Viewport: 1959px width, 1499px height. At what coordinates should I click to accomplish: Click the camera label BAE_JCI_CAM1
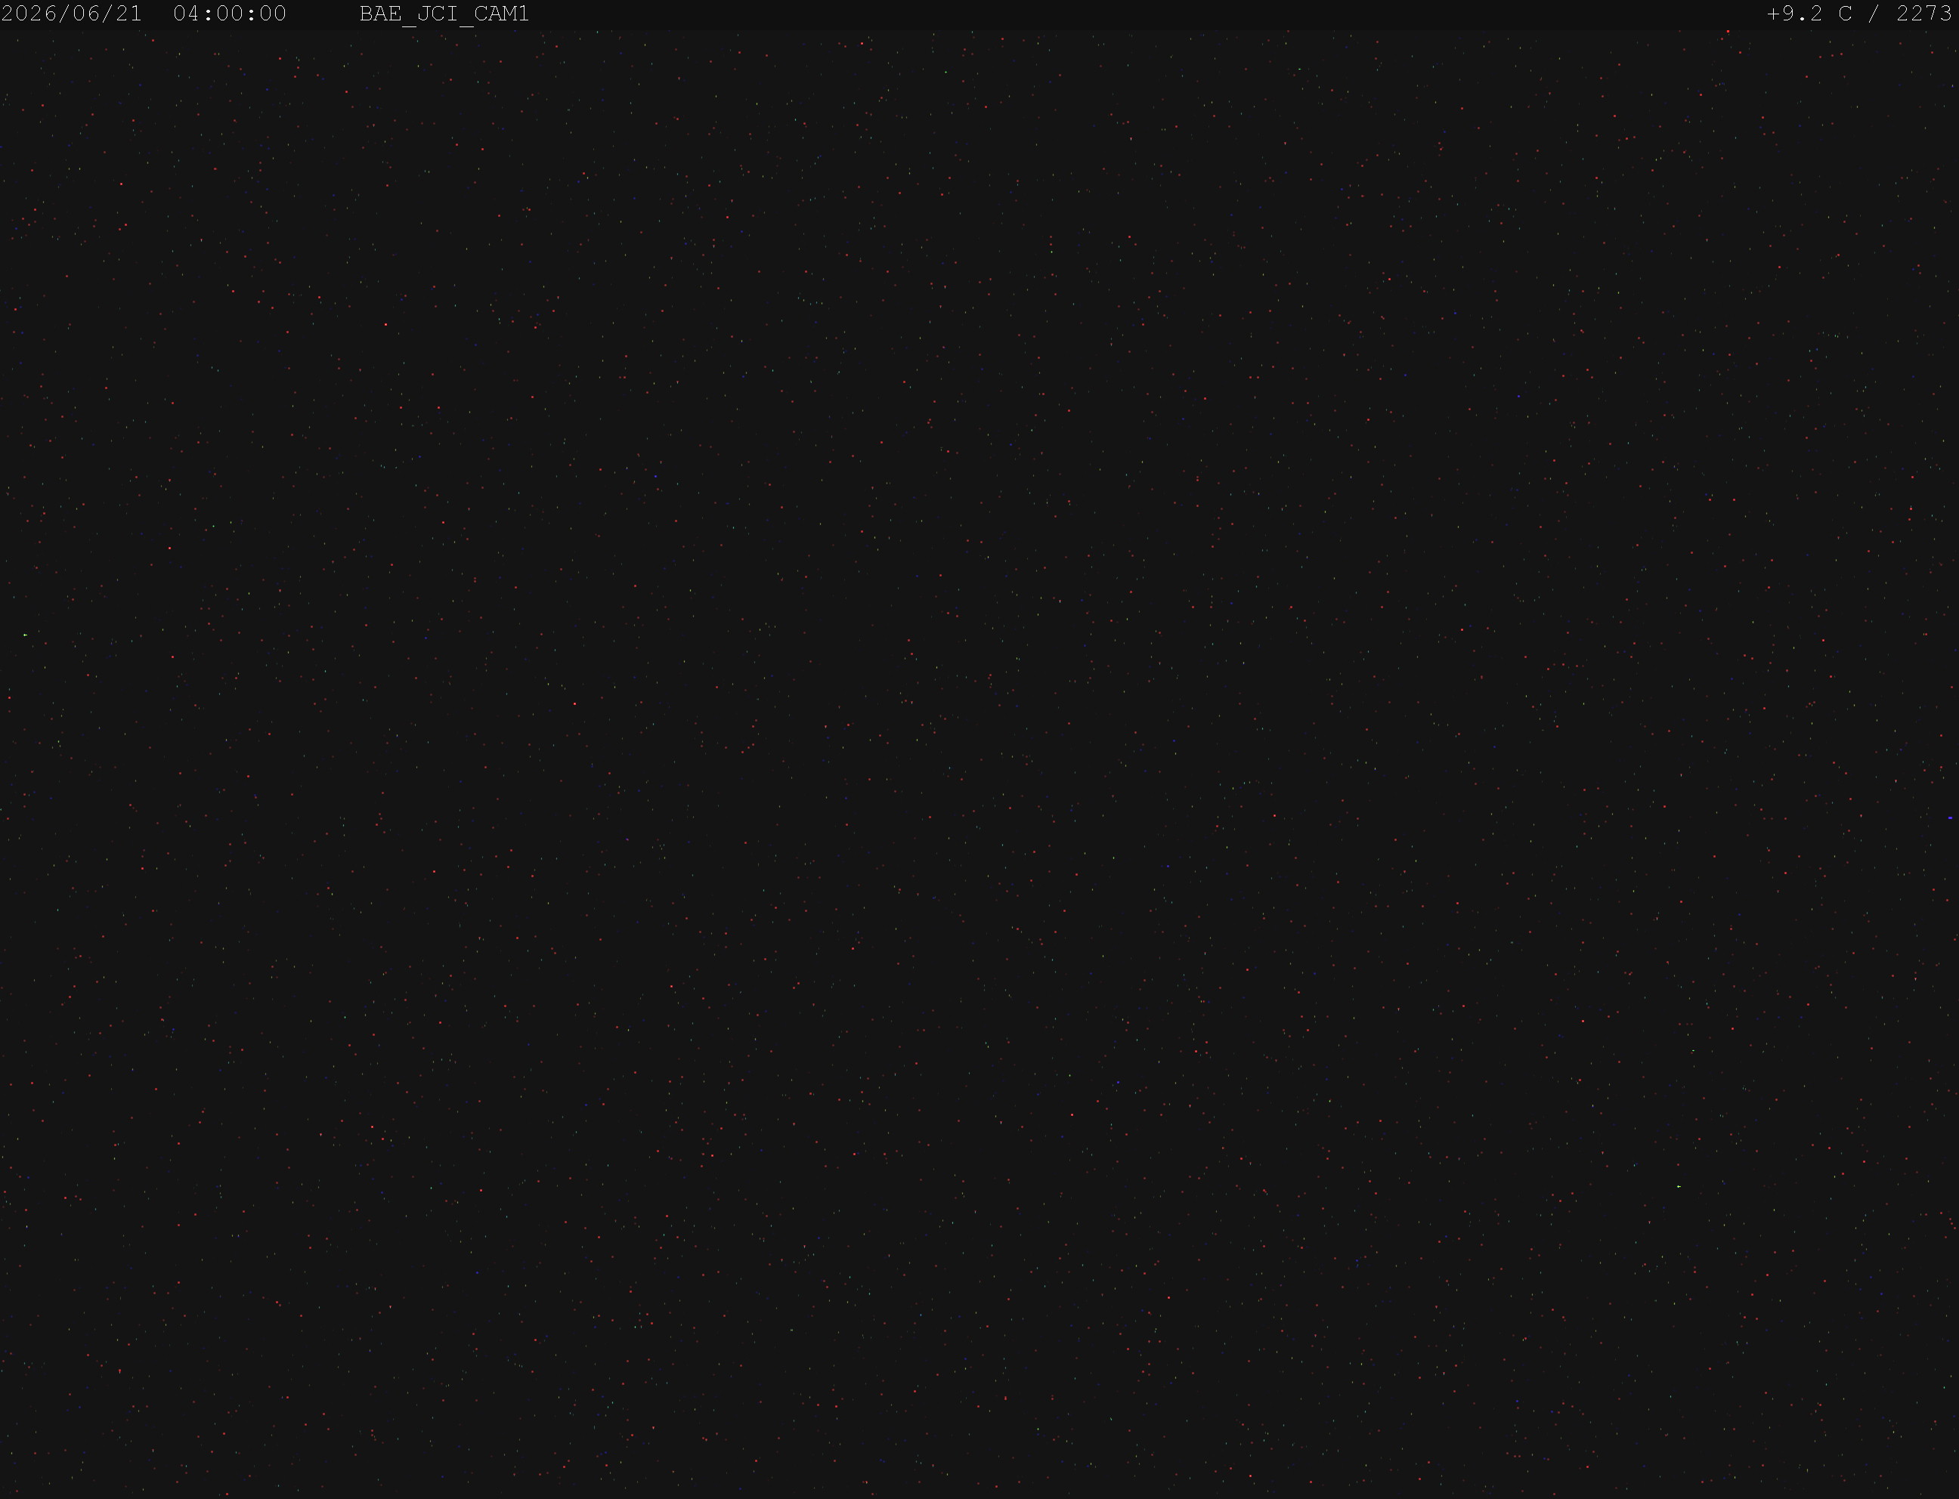point(444,14)
